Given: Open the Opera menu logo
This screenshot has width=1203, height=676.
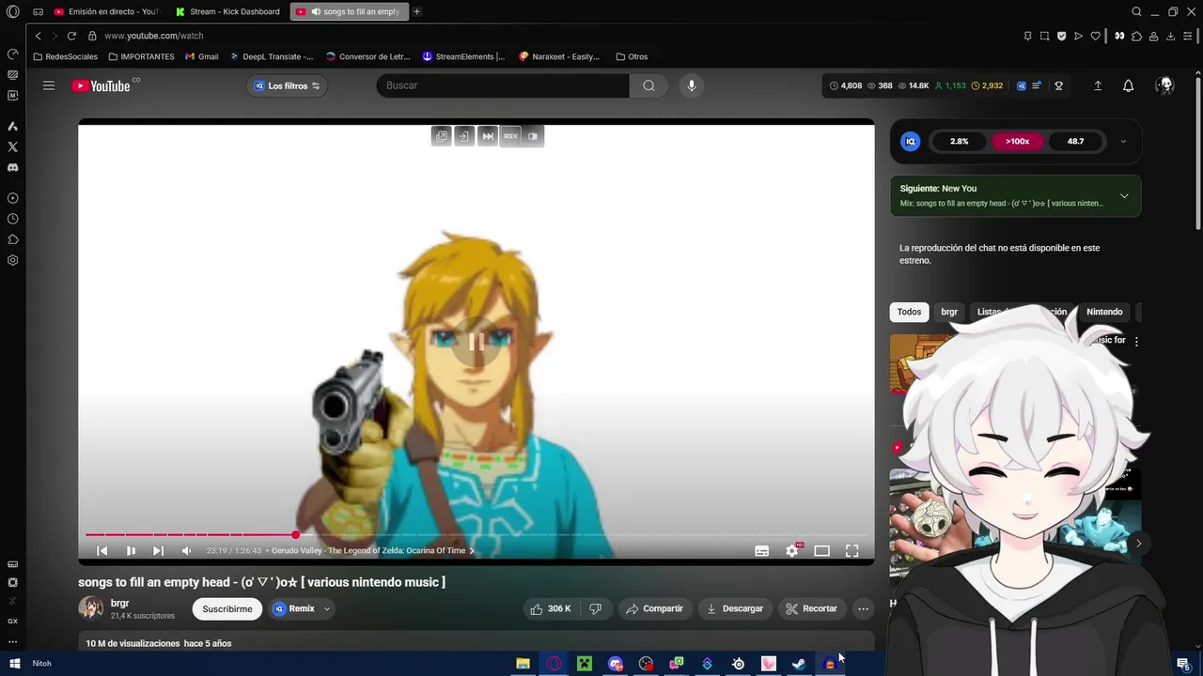Looking at the screenshot, I should tap(12, 11).
